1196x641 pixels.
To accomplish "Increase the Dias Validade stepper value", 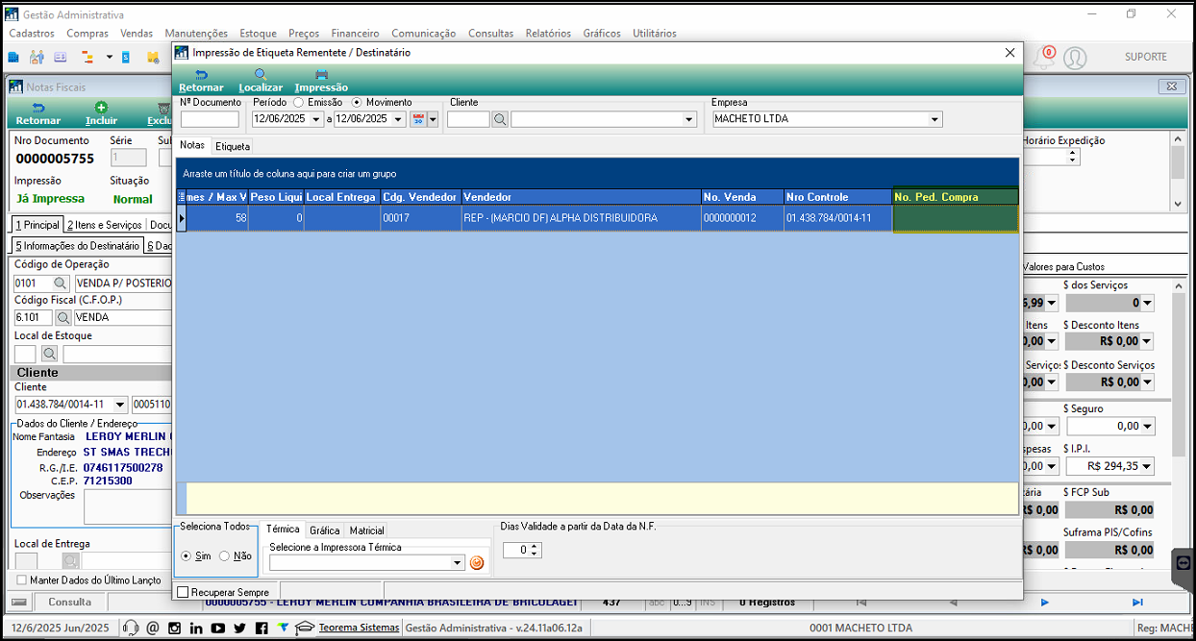I will 536,546.
